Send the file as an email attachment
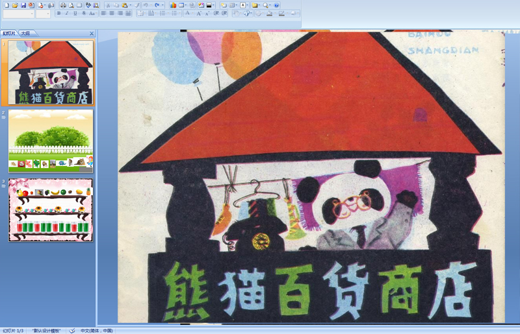 51,5
